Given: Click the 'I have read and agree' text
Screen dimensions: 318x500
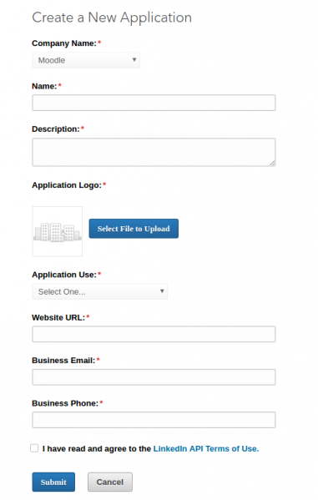Looking at the screenshot, I should [97, 448].
